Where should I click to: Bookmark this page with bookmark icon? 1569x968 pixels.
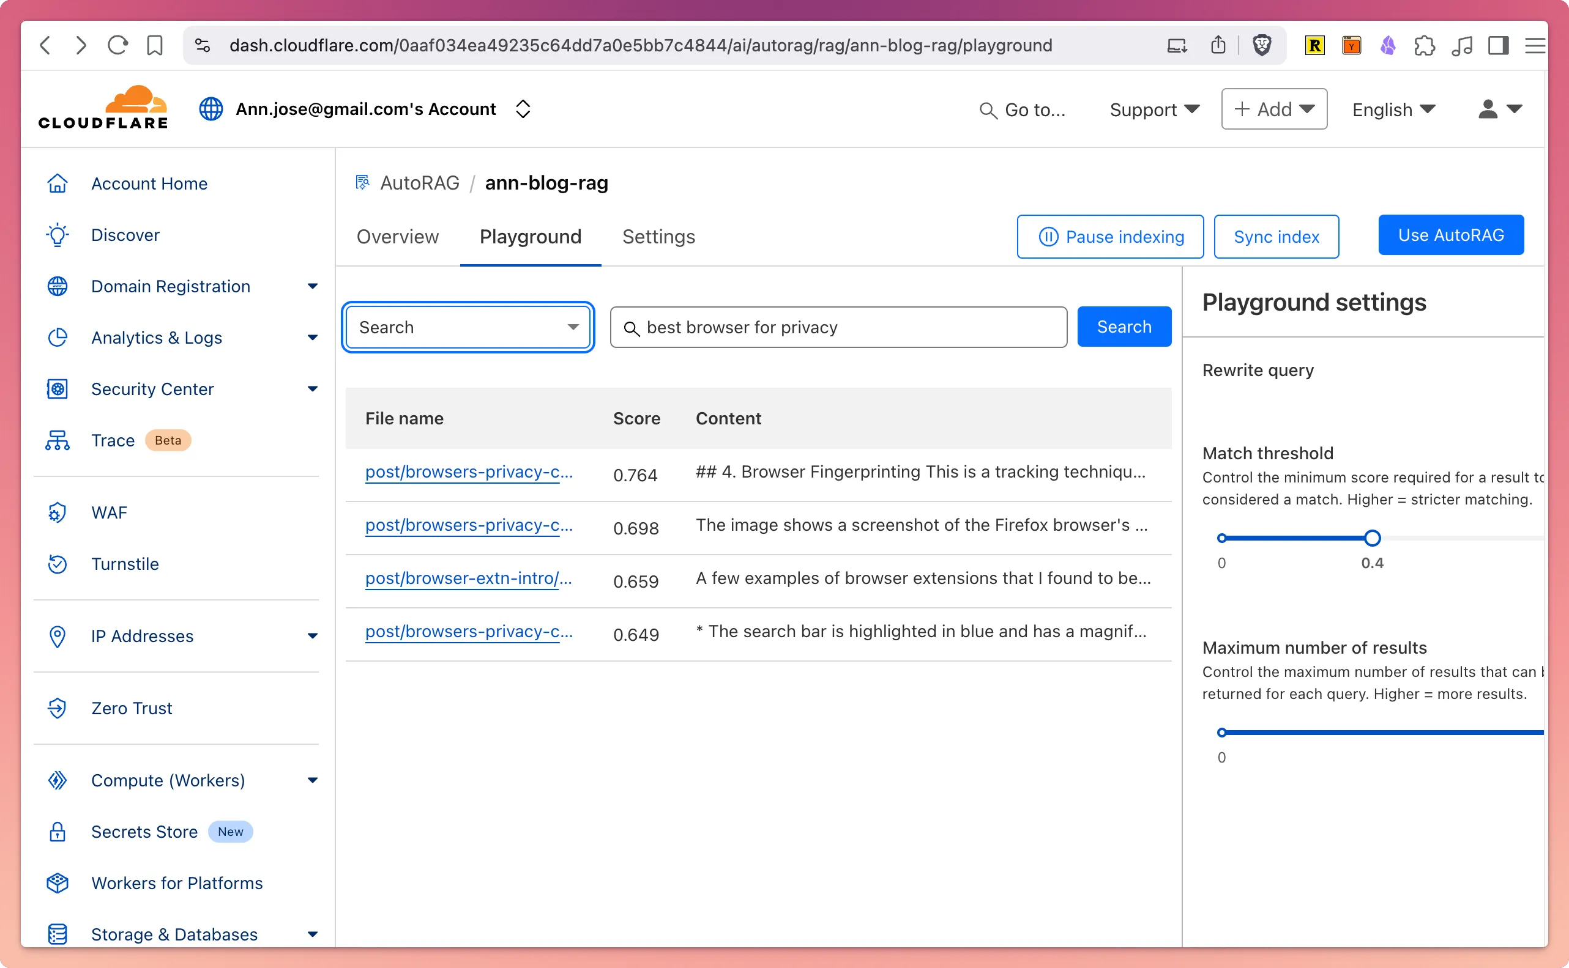coord(155,45)
